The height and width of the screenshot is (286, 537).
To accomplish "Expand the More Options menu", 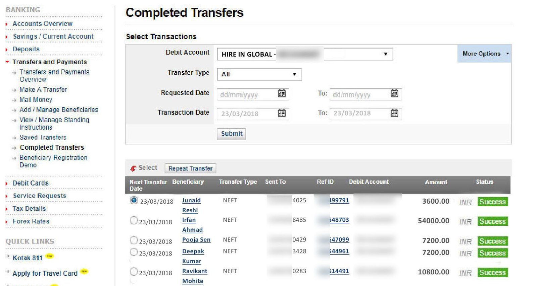I will click(x=484, y=54).
